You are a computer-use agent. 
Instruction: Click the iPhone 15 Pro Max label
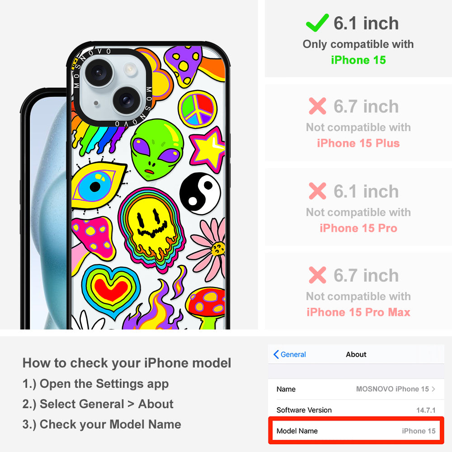(x=358, y=312)
